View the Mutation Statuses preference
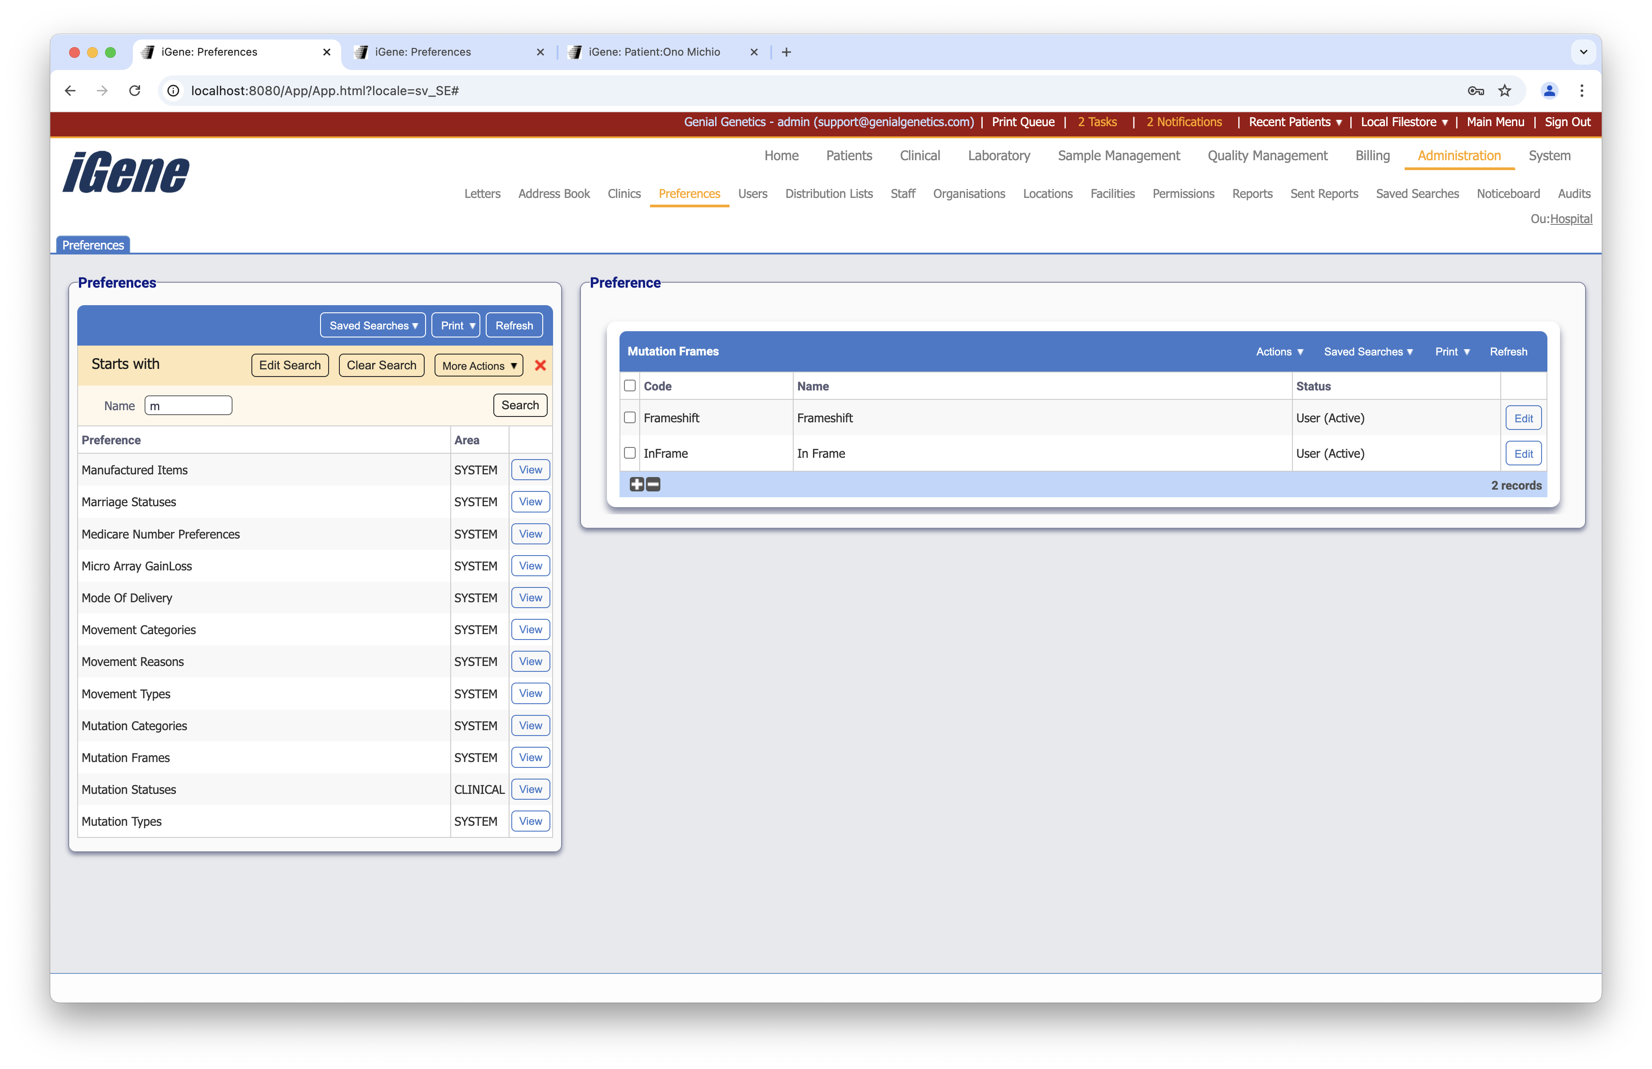 pos(530,789)
